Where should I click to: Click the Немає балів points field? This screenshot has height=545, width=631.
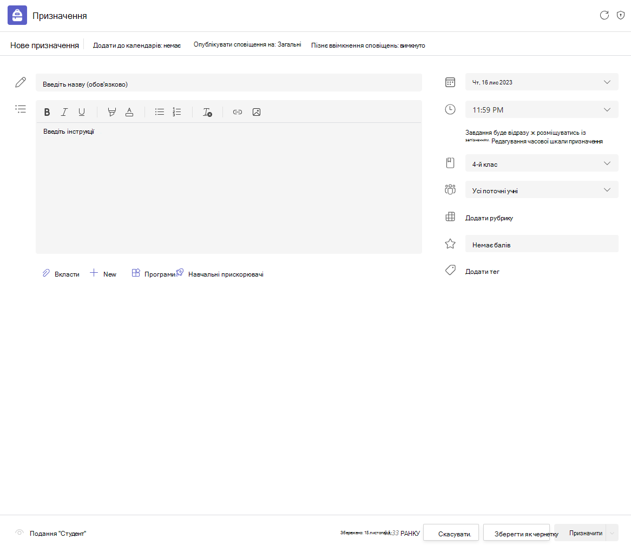pyautogui.click(x=542, y=244)
